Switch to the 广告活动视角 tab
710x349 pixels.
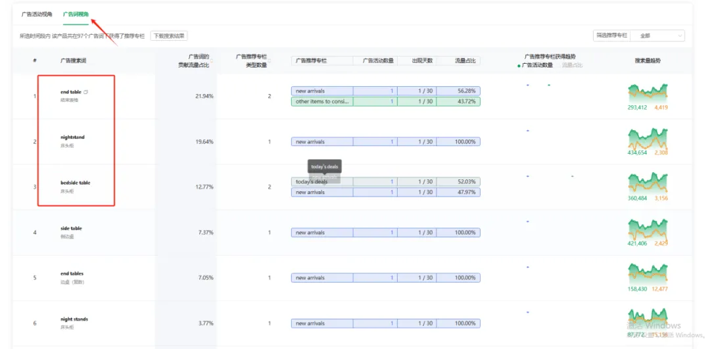(37, 14)
